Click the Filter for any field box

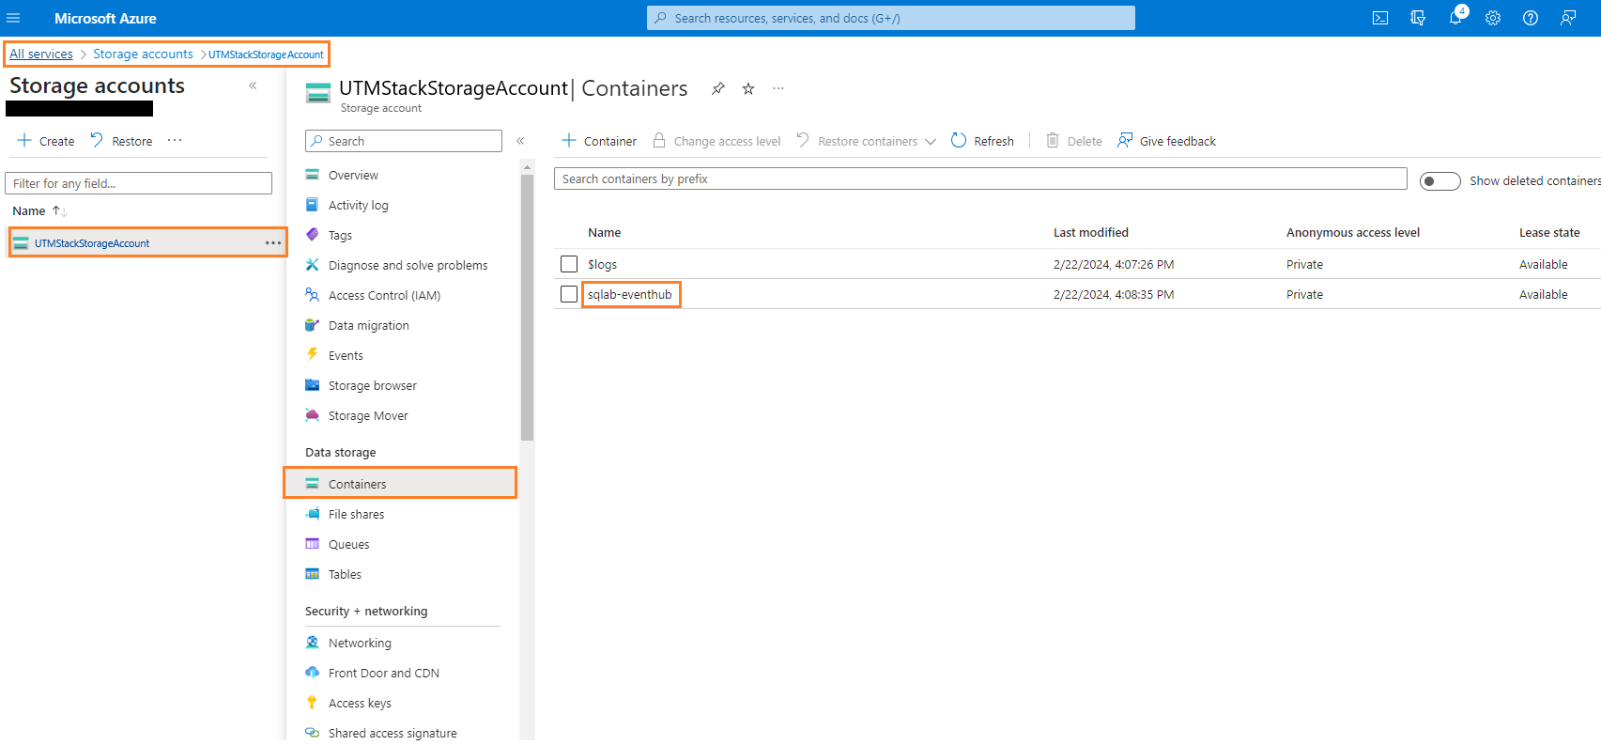click(x=139, y=183)
